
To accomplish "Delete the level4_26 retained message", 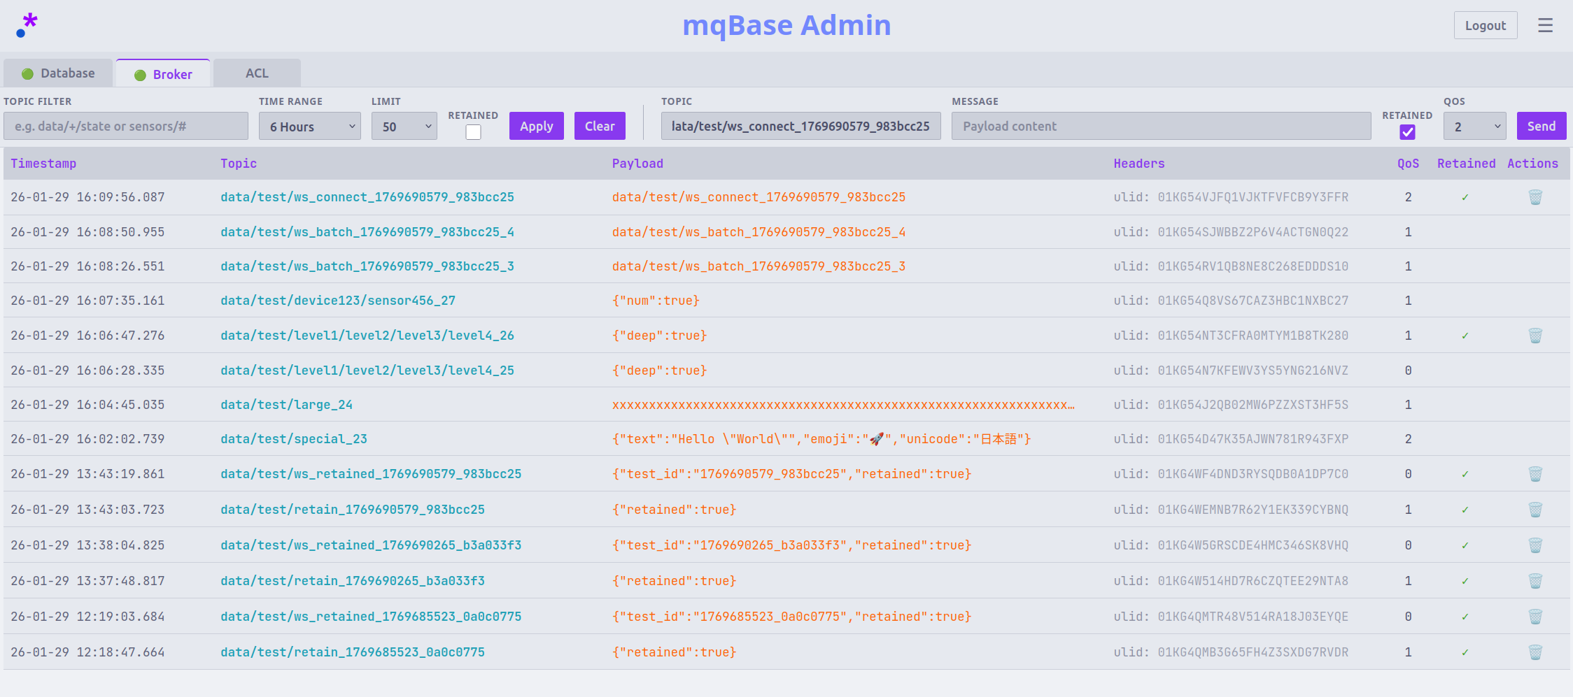I will 1535,336.
